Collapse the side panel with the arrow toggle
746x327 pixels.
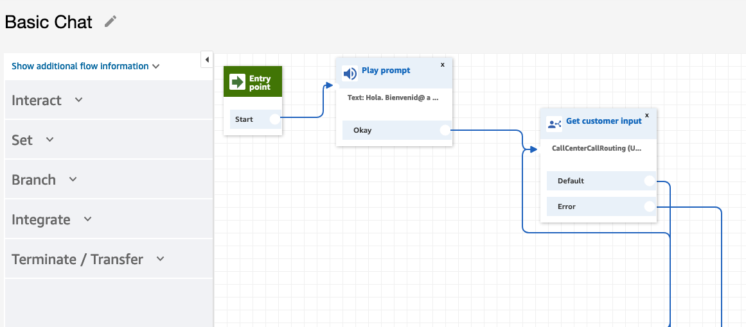coord(207,60)
